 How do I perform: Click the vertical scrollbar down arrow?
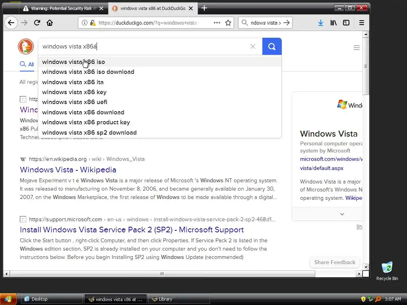(366, 267)
